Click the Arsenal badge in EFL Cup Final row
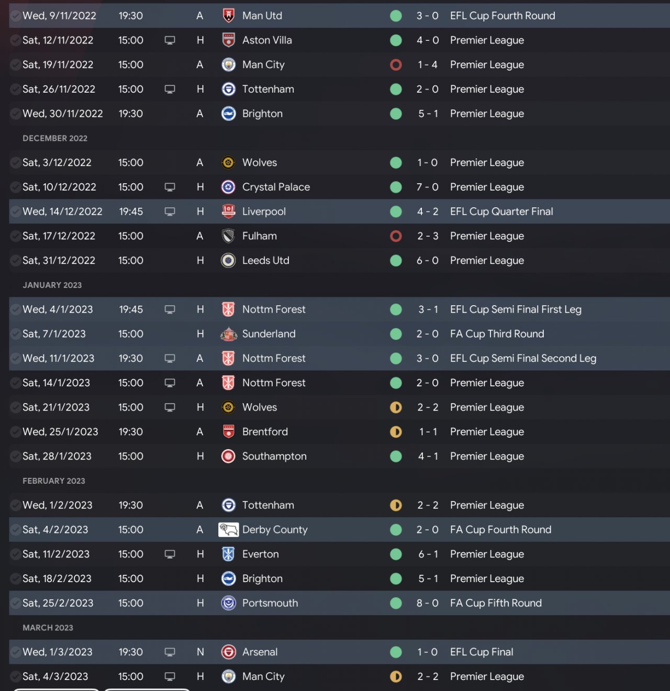Viewport: 670px width, 691px height. point(229,652)
